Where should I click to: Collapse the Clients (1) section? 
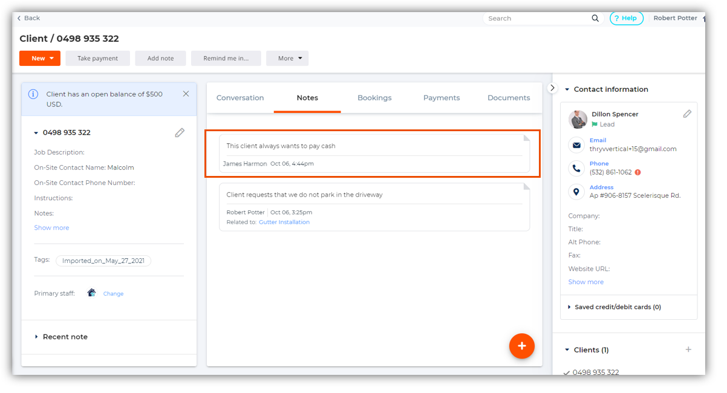pos(567,350)
